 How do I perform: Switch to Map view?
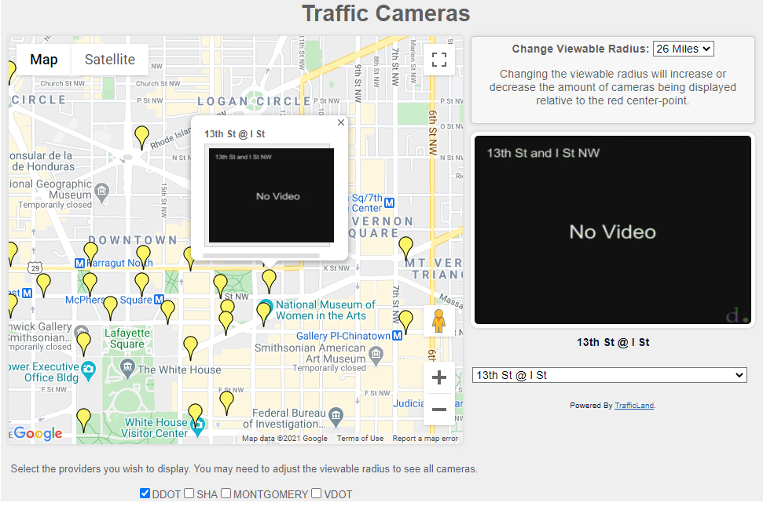coord(44,60)
